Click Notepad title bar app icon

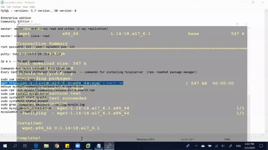[2, 2]
